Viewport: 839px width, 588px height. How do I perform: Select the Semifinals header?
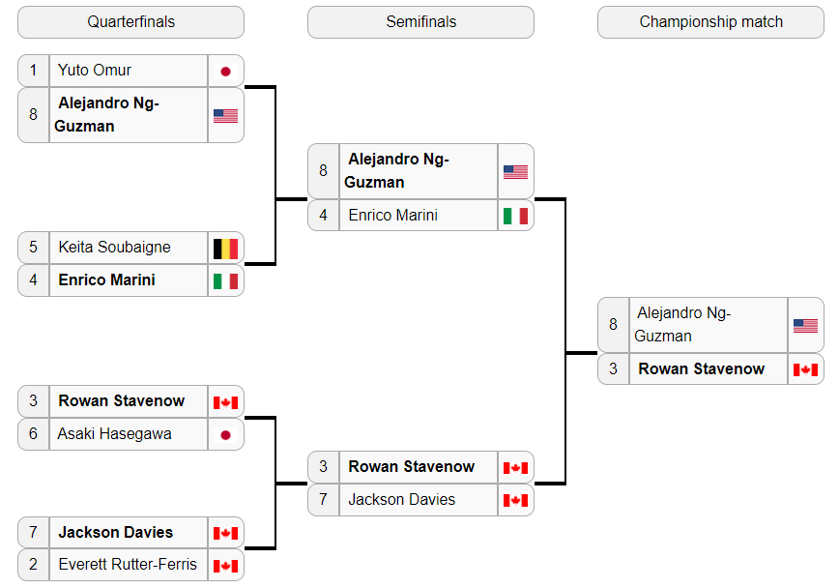click(421, 22)
